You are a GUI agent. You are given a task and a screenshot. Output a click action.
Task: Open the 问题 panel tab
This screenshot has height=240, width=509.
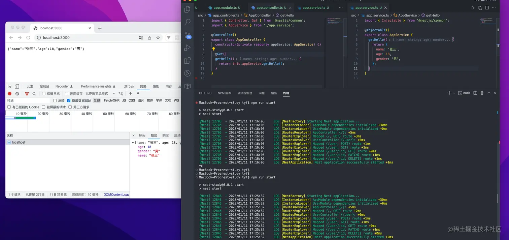point(262,93)
